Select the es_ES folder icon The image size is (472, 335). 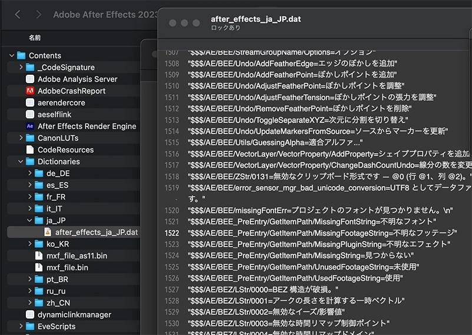(x=39, y=185)
